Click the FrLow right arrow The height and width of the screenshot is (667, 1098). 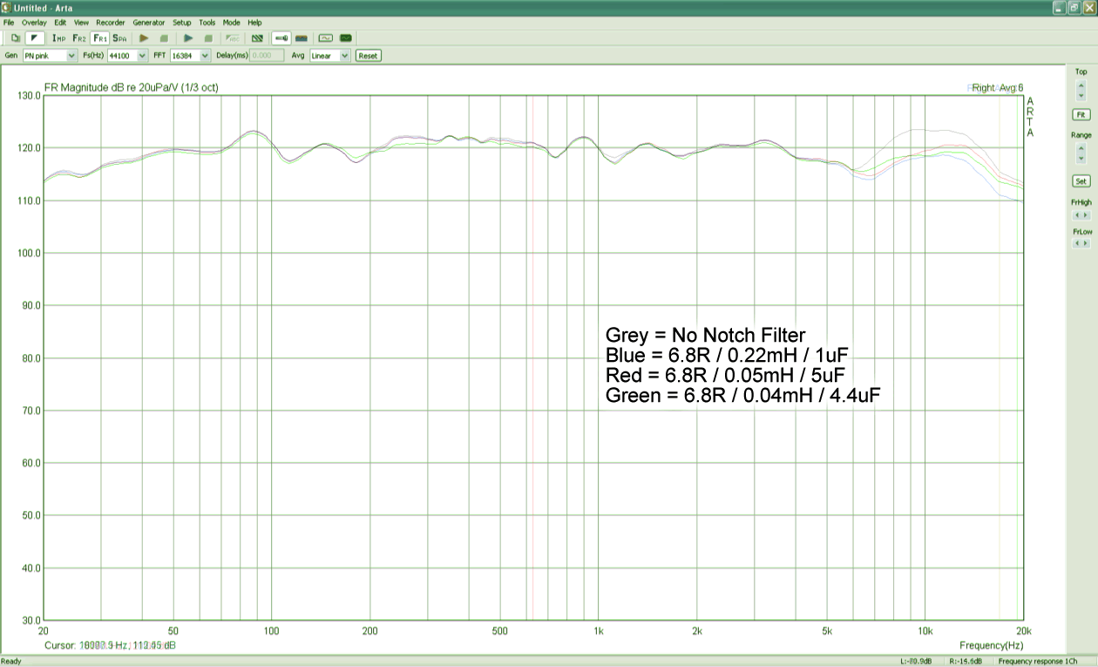[x=1085, y=243]
